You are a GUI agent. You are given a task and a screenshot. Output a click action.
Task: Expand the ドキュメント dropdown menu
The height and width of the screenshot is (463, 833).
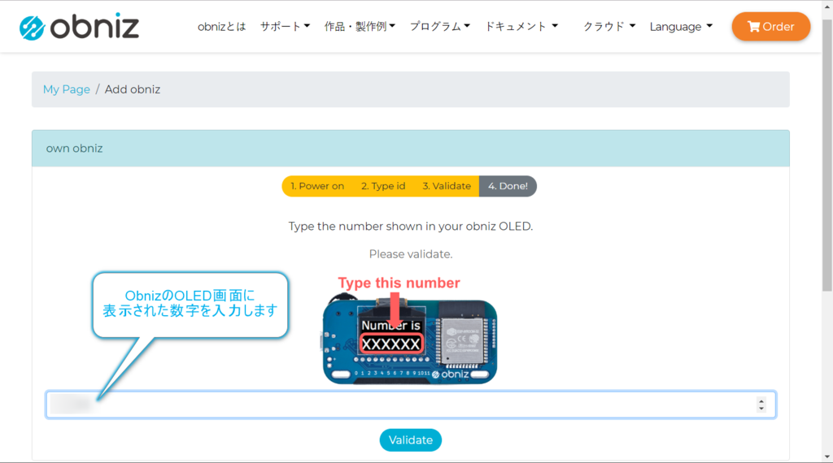(x=521, y=27)
